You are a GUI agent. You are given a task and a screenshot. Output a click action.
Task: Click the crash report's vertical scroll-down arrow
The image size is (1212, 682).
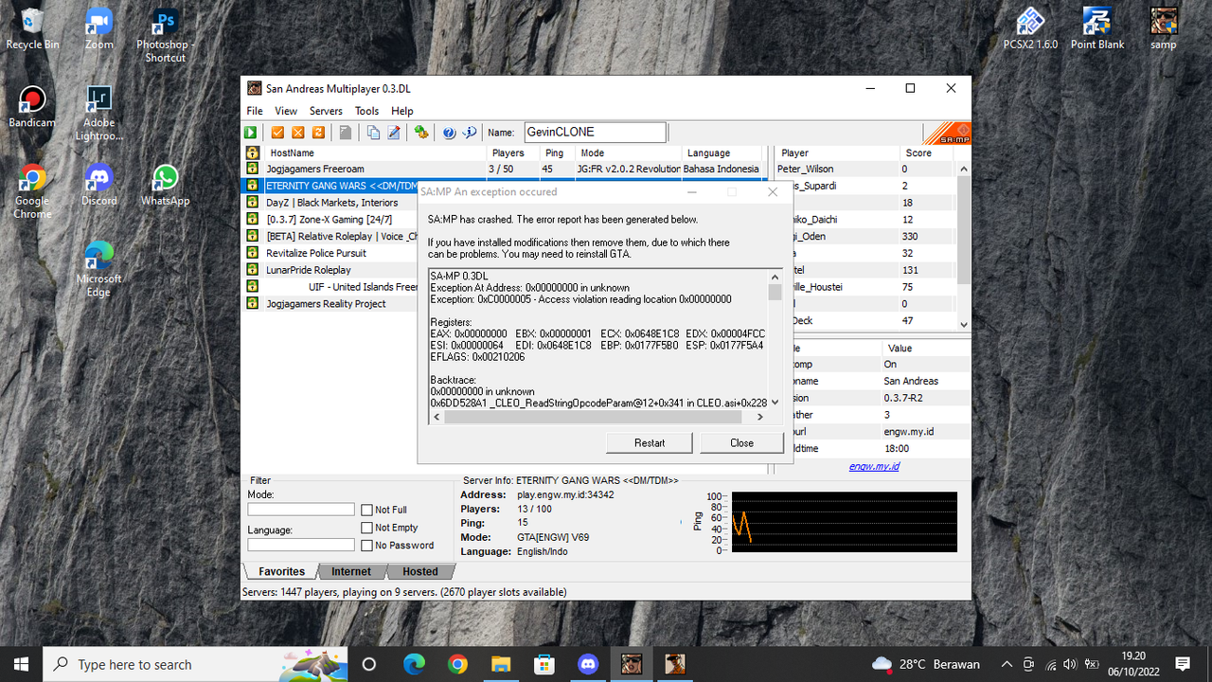click(775, 402)
